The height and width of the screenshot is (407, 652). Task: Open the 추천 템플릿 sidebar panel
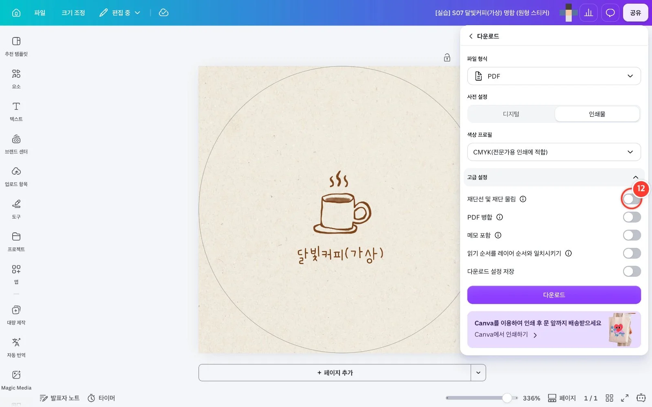[16, 46]
